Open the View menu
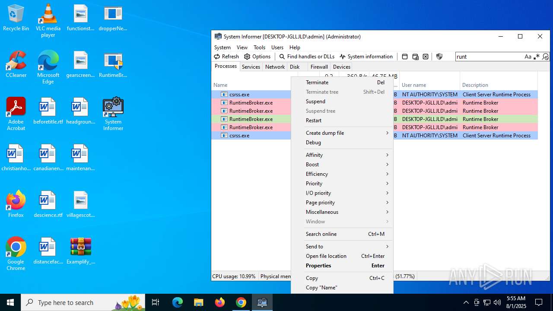Image resolution: width=553 pixels, height=311 pixels. [x=242, y=48]
